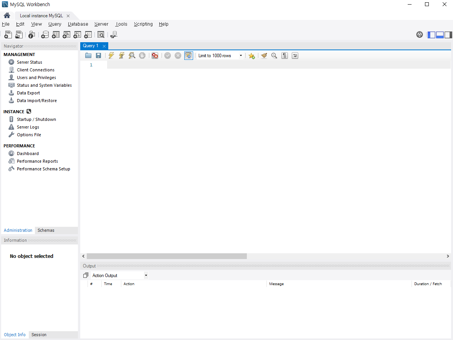Execute the query with lightning bolt icon

pos(111,56)
